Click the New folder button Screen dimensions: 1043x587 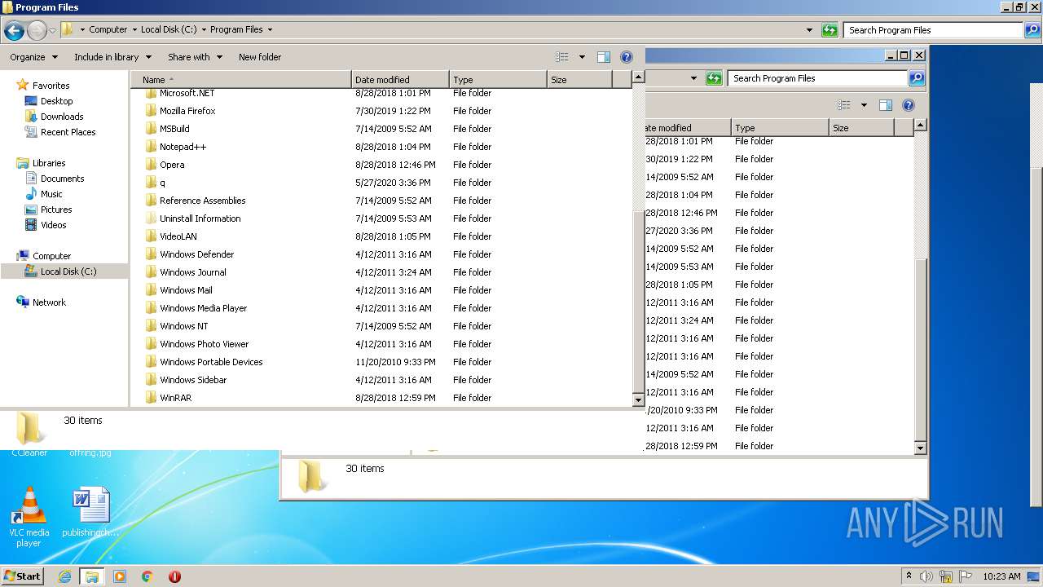coord(260,57)
